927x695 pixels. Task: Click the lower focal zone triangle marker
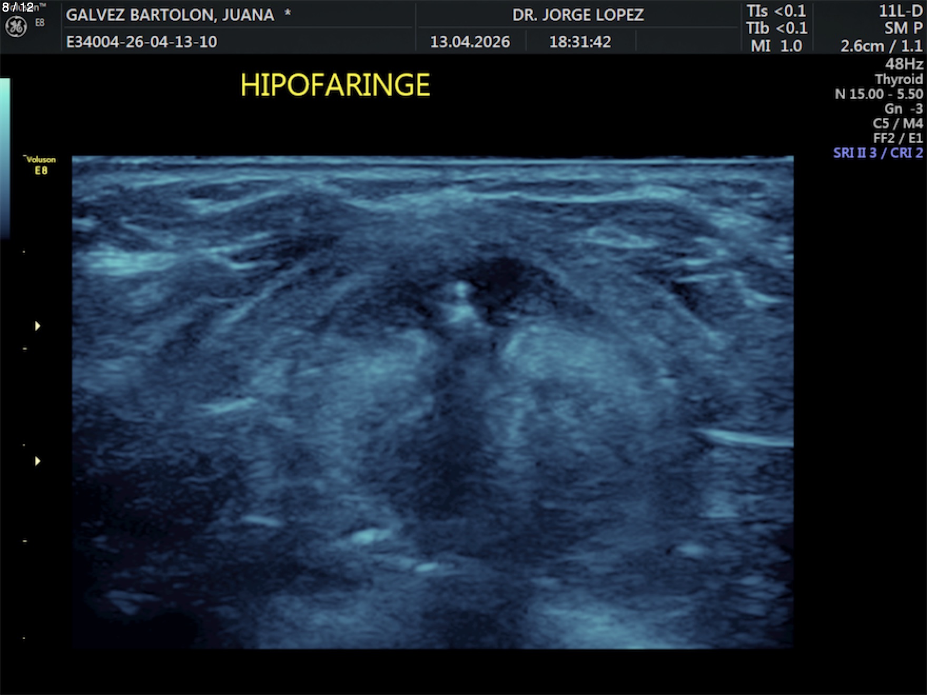[x=37, y=461]
